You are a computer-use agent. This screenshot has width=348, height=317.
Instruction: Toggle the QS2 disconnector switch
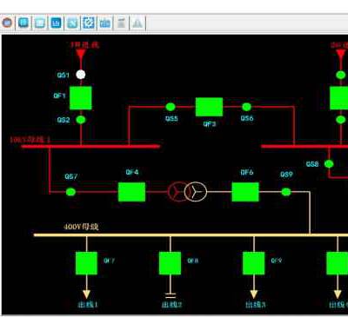click(x=81, y=120)
